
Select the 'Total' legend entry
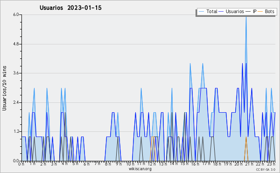click(211, 11)
